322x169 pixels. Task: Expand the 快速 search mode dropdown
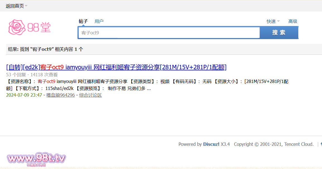click(x=273, y=21)
